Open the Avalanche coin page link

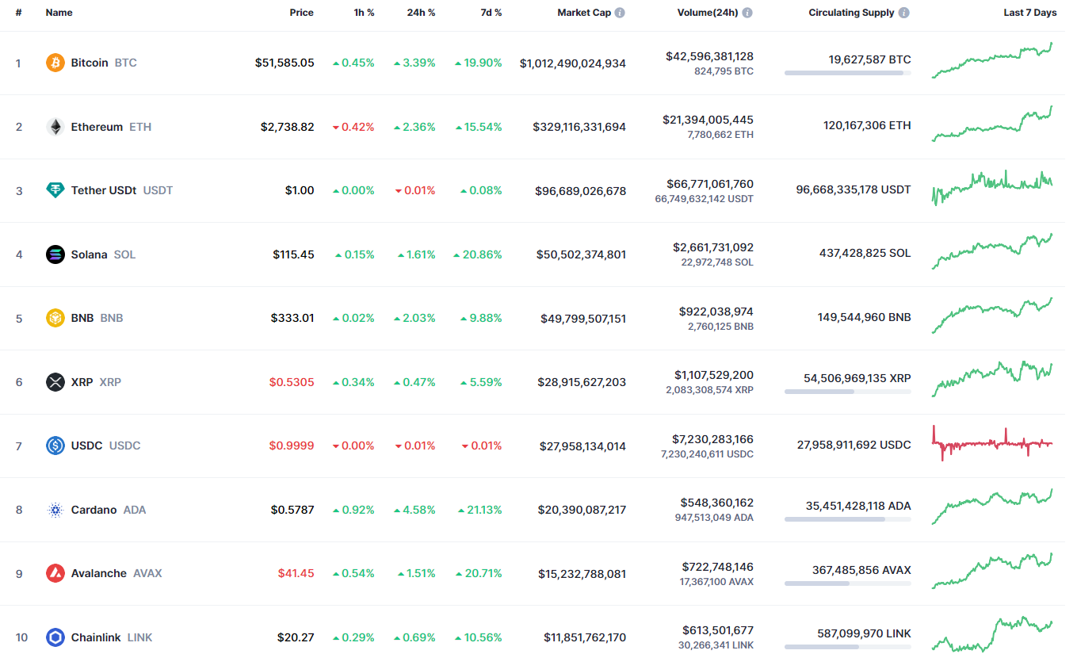pos(99,573)
